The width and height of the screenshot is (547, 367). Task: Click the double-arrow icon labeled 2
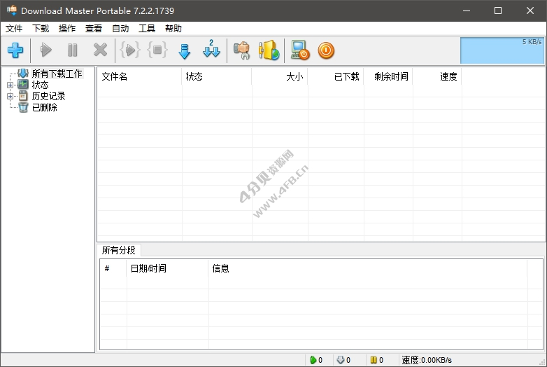tap(211, 50)
